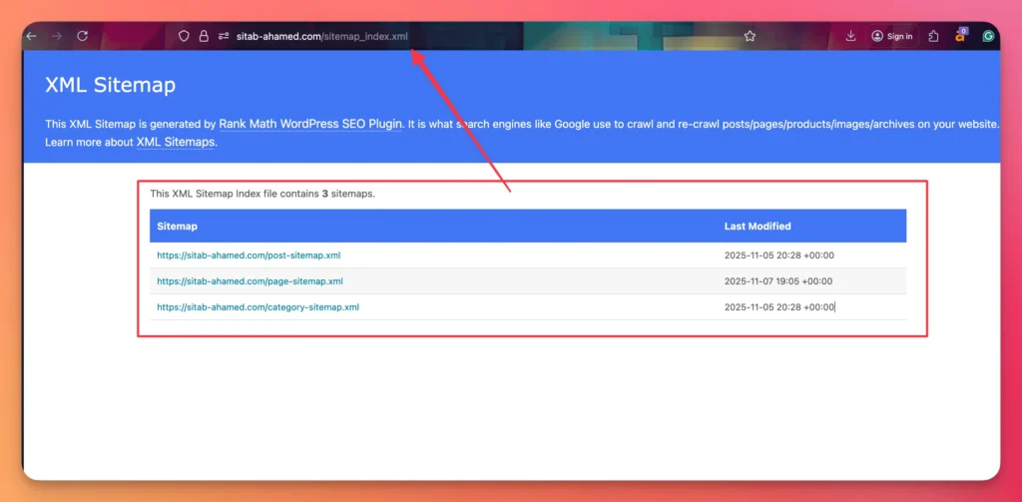Click the orange extension icon with badge

(x=960, y=36)
